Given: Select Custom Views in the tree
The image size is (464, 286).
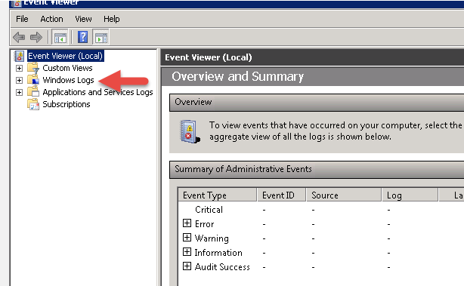Looking at the screenshot, I should [67, 68].
